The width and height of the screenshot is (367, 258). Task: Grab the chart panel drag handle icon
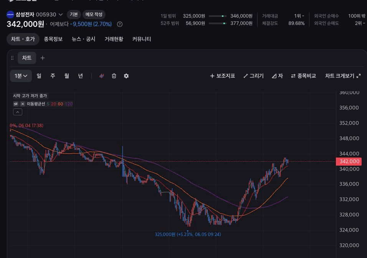click(12, 58)
